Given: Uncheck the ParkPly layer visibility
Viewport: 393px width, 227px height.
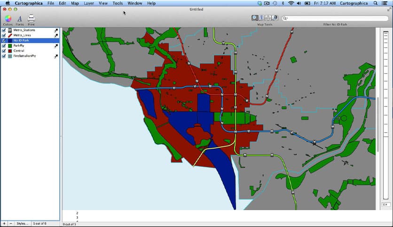Looking at the screenshot, I should click(x=4, y=46).
